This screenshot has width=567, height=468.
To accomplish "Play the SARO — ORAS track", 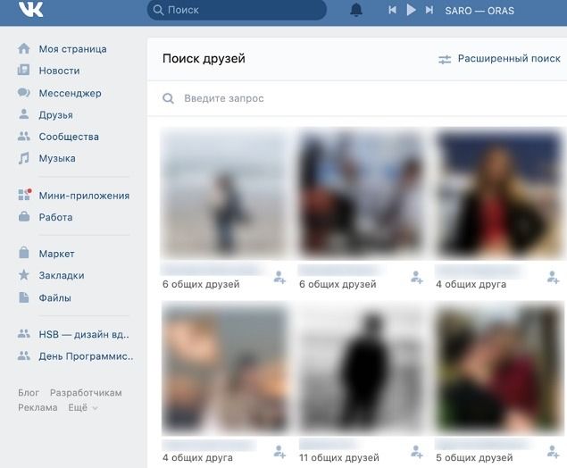I will [x=411, y=10].
